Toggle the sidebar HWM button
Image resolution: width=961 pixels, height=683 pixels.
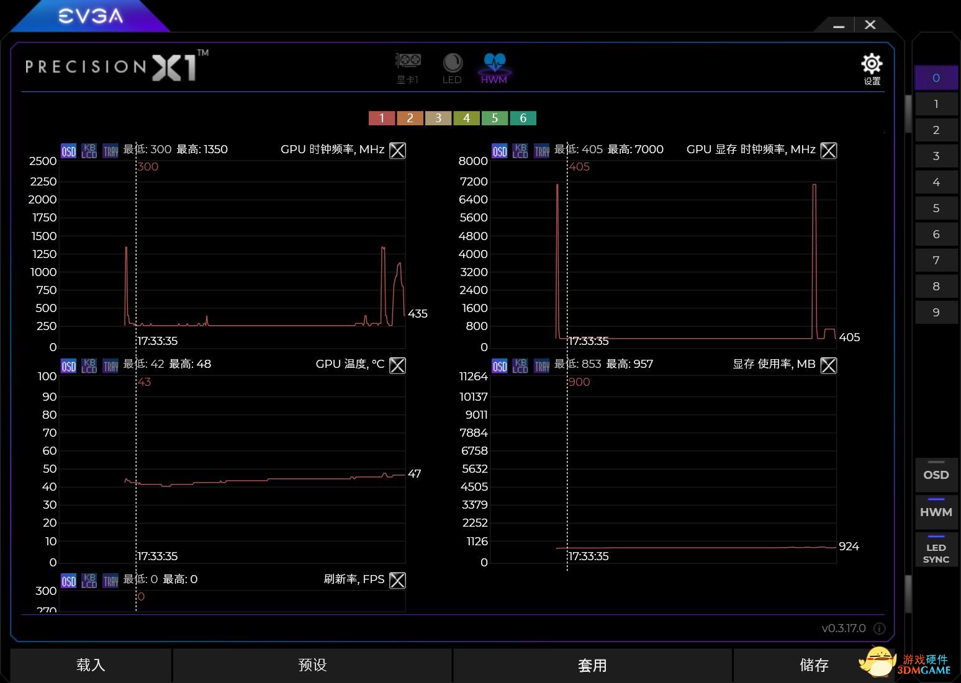point(936,512)
